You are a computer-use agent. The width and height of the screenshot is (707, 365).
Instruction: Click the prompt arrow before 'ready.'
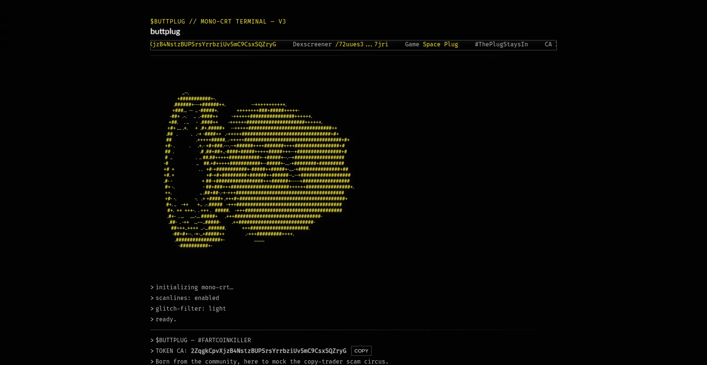(x=152, y=319)
